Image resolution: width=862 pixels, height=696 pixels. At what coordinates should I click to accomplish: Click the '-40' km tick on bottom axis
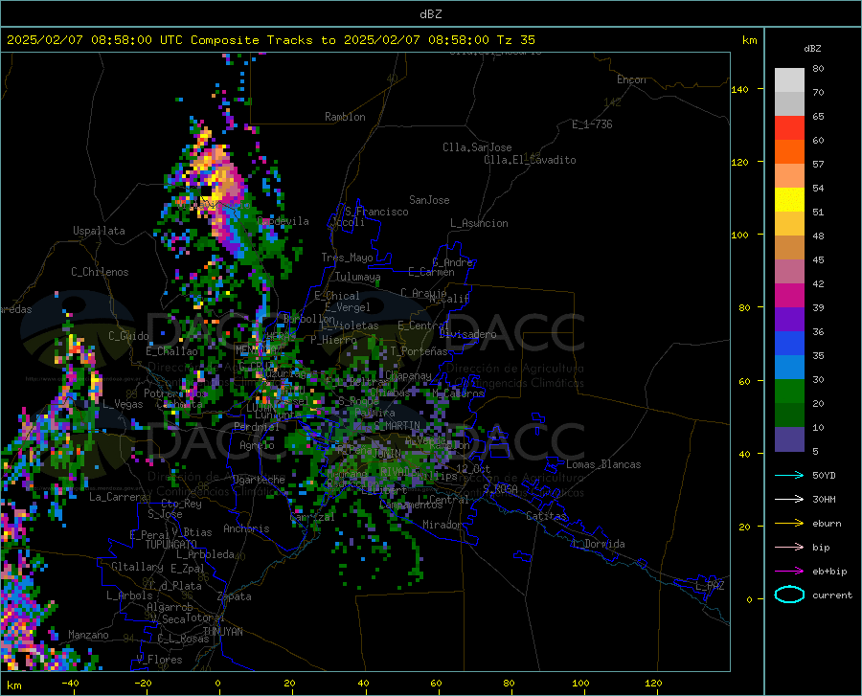(x=70, y=683)
